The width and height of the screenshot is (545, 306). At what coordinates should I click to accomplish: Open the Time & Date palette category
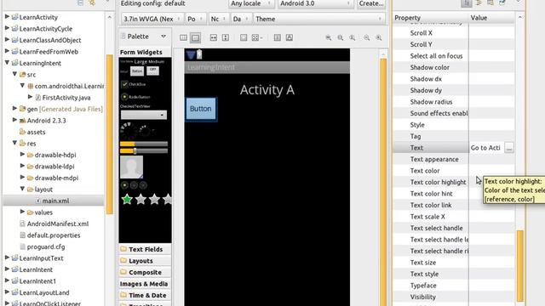[145, 295]
